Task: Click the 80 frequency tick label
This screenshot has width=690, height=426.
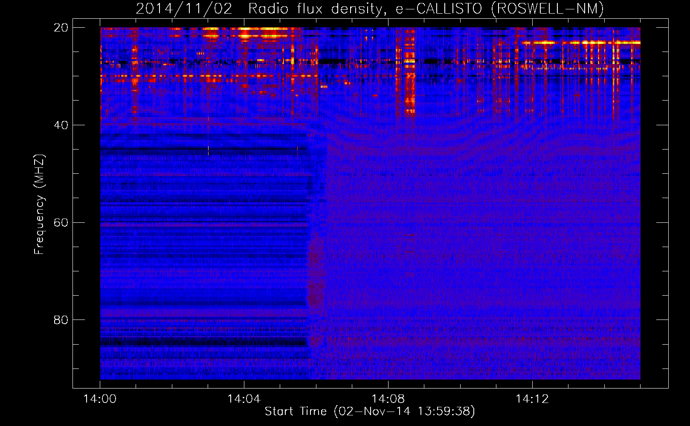Action: click(x=61, y=320)
